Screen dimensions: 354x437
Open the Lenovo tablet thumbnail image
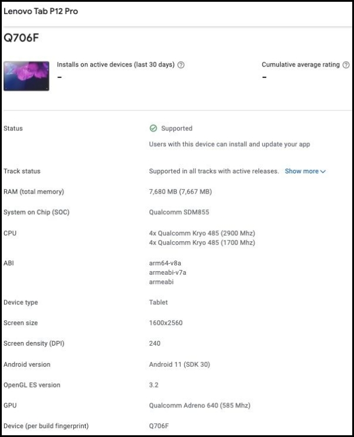pos(27,76)
